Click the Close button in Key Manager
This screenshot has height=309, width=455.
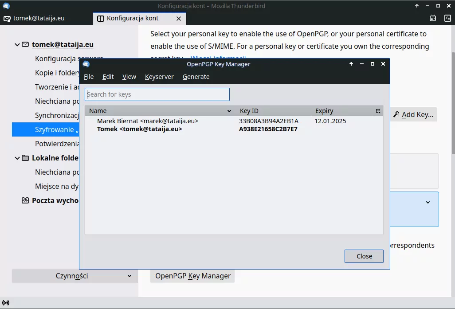(364, 256)
